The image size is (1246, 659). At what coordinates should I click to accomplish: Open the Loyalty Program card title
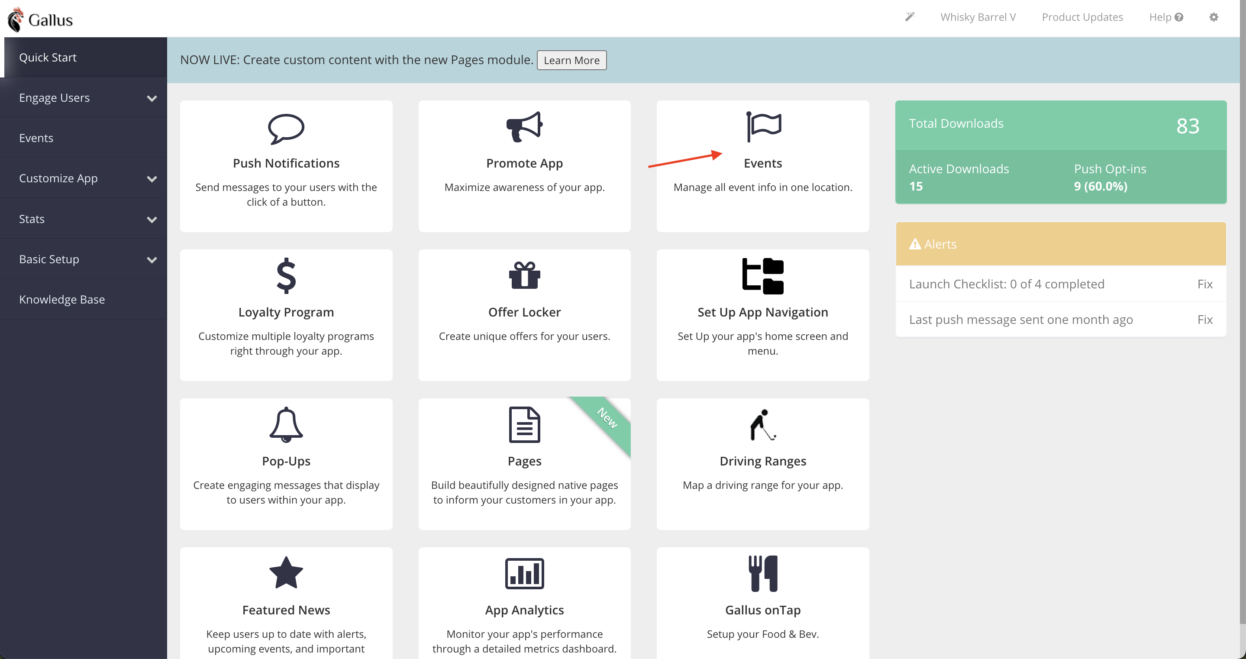[286, 312]
